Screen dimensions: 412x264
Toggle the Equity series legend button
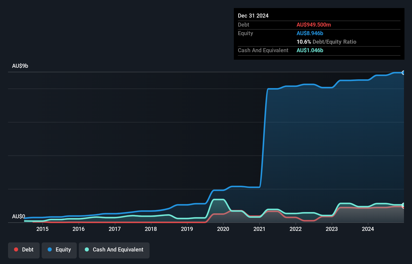click(59, 250)
